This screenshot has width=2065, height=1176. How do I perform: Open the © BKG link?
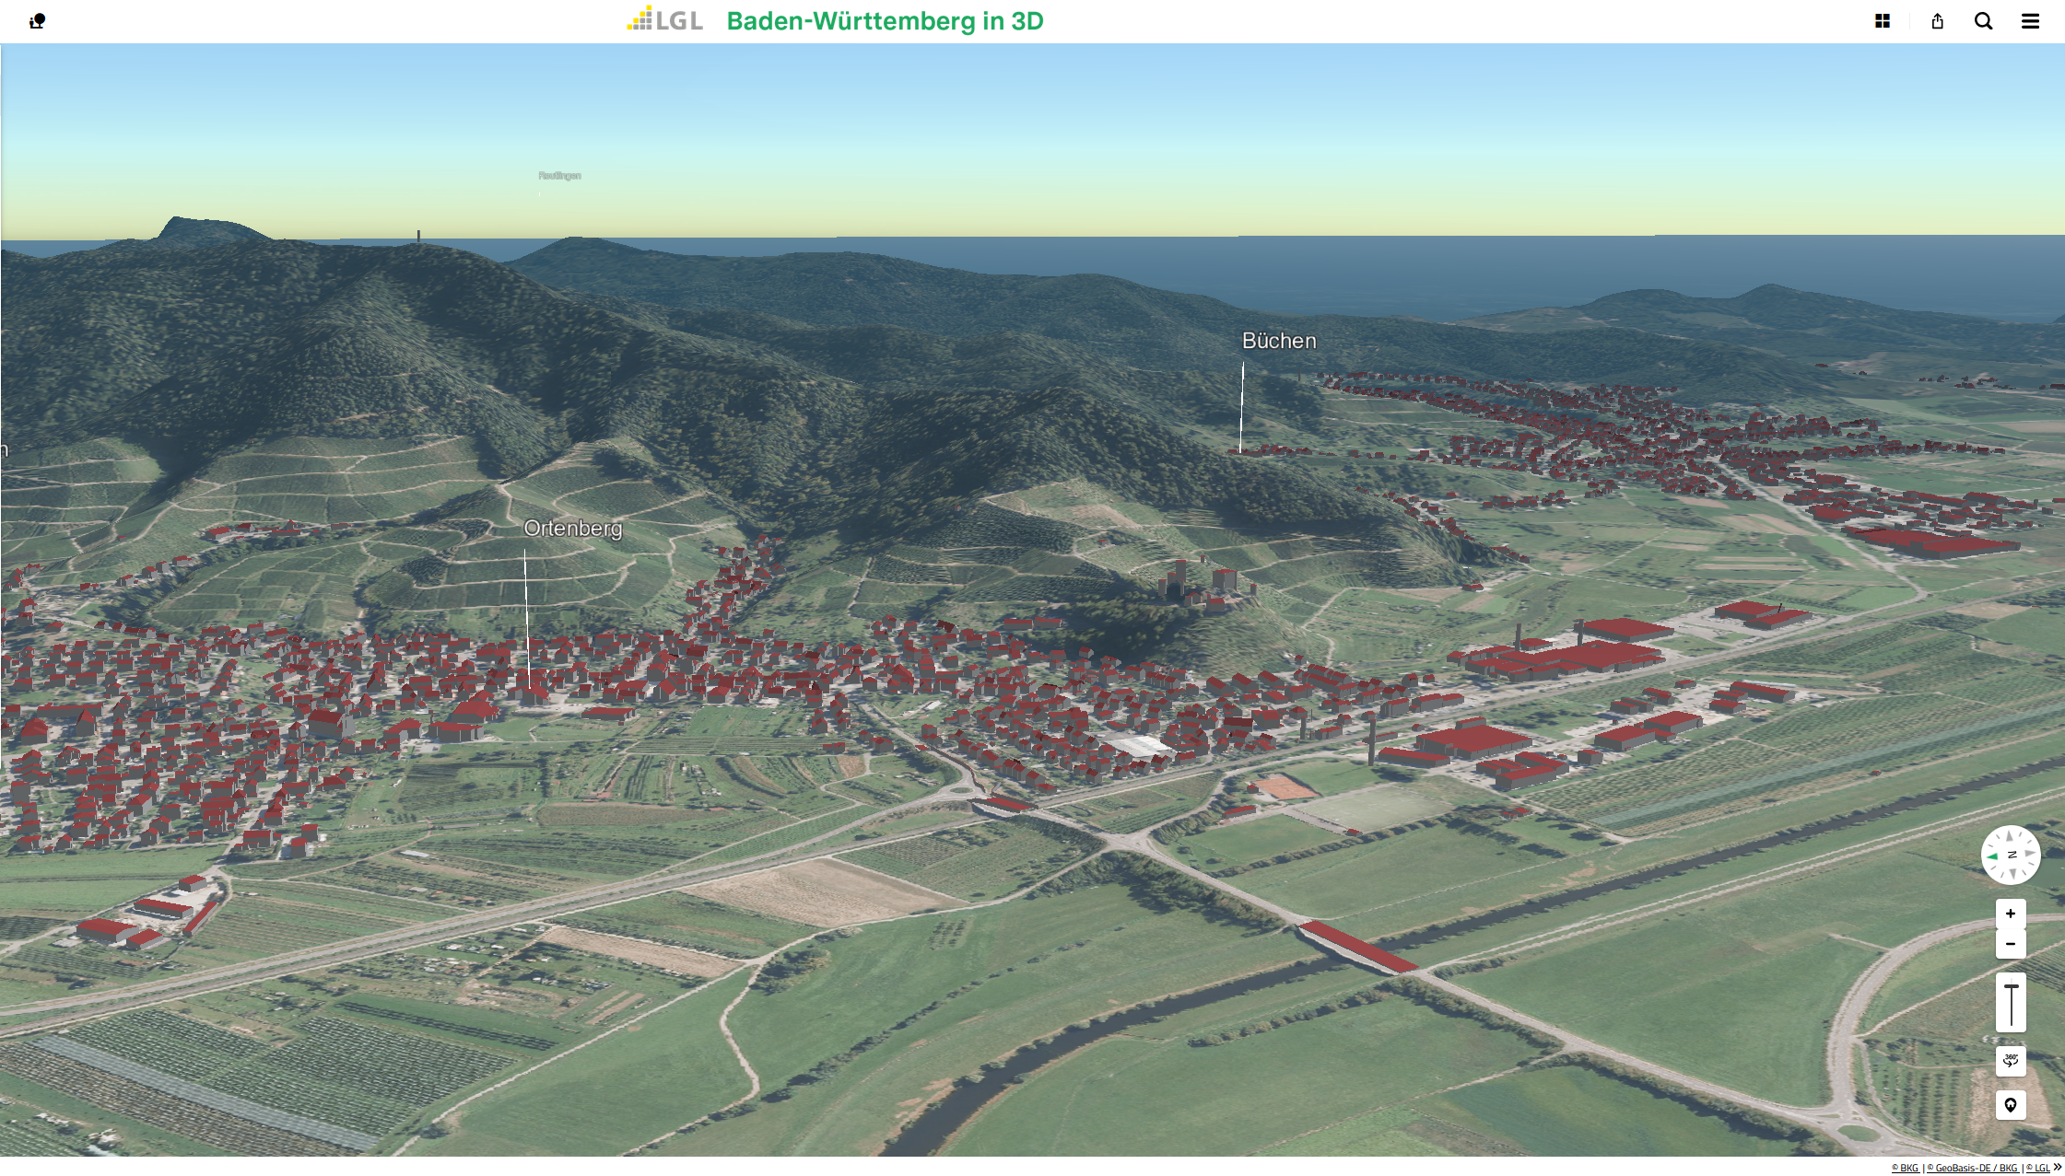tap(1905, 1168)
